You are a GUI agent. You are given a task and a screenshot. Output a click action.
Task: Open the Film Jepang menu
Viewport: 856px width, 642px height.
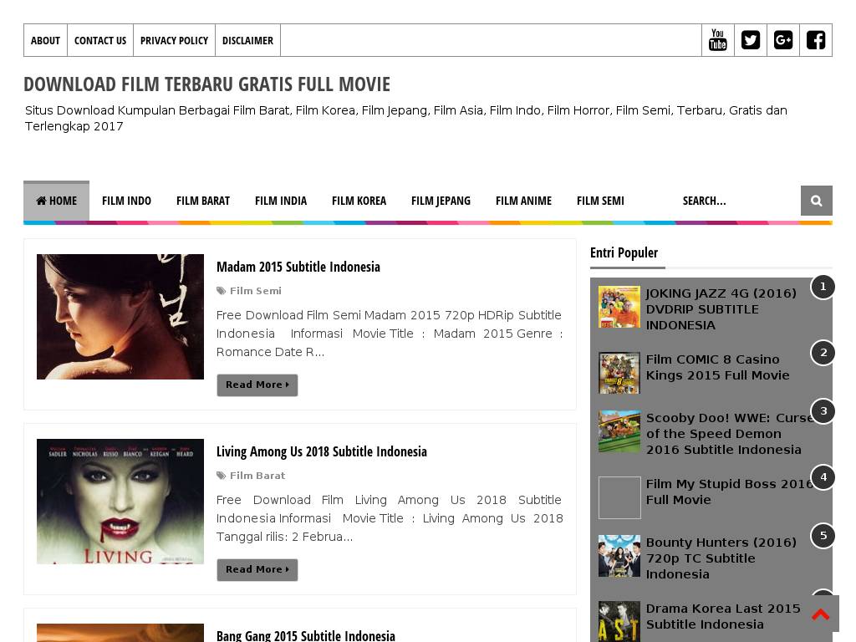point(441,201)
